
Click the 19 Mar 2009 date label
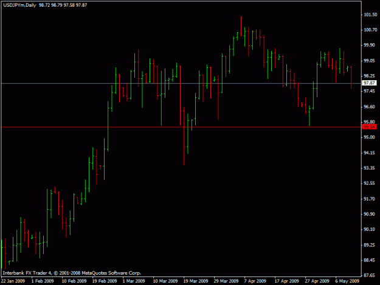pos(196,281)
